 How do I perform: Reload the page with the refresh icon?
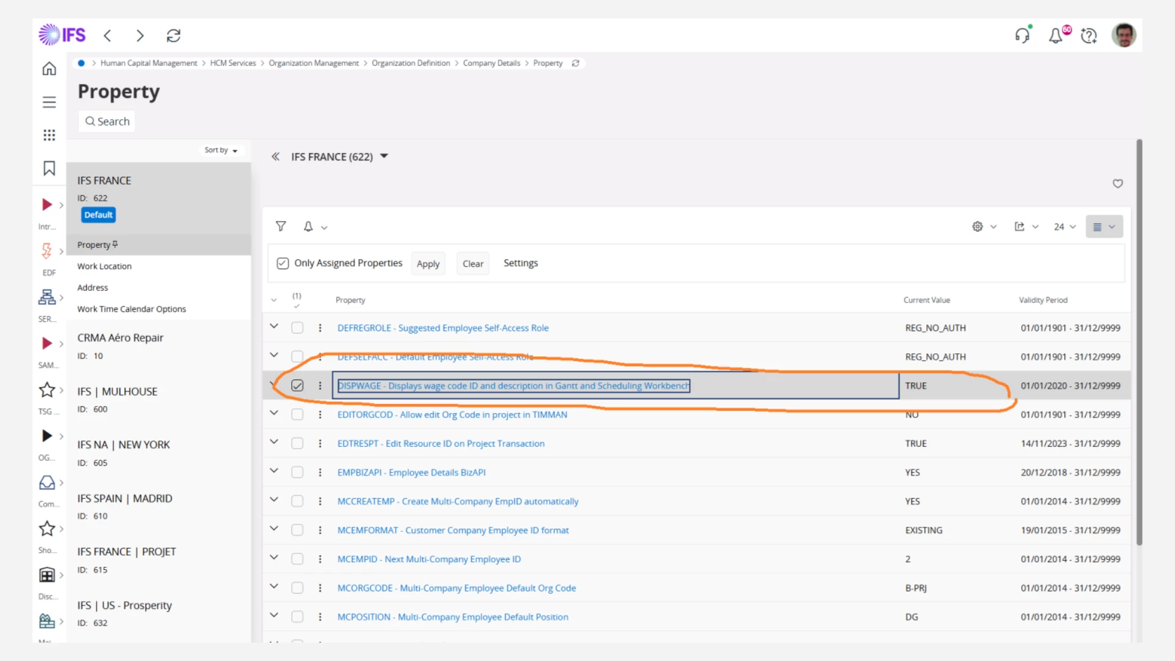tap(174, 35)
